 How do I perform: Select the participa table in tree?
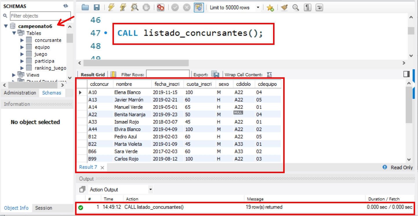coord(44,61)
